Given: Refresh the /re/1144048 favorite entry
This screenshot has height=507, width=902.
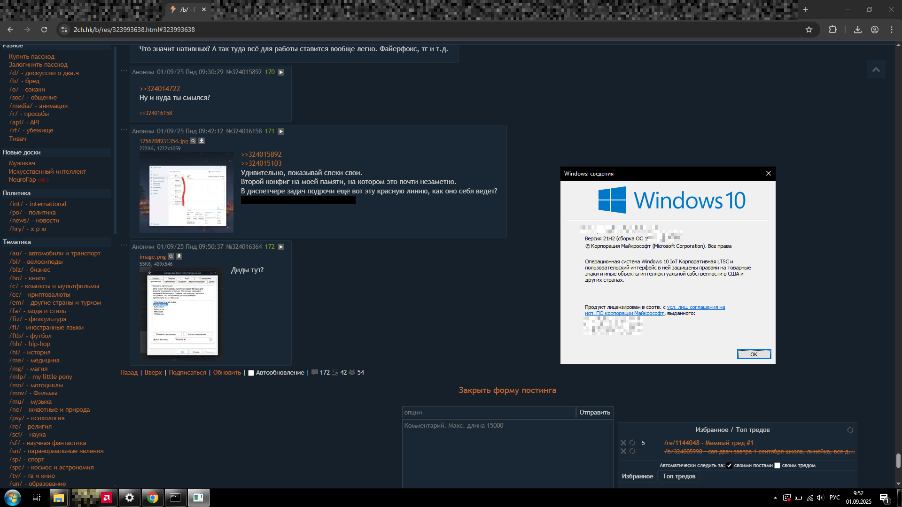Looking at the screenshot, I should pyautogui.click(x=632, y=443).
